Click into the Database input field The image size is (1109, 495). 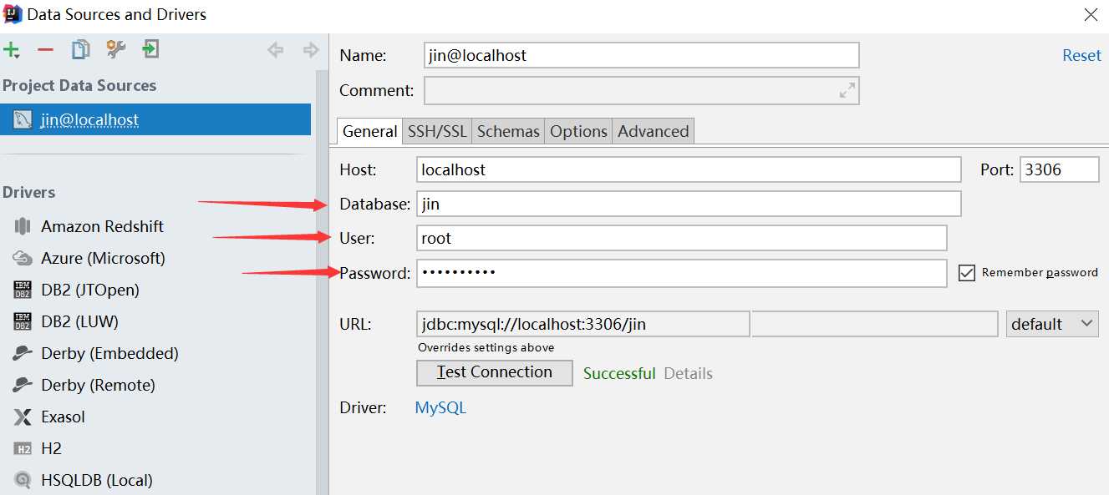pos(688,204)
